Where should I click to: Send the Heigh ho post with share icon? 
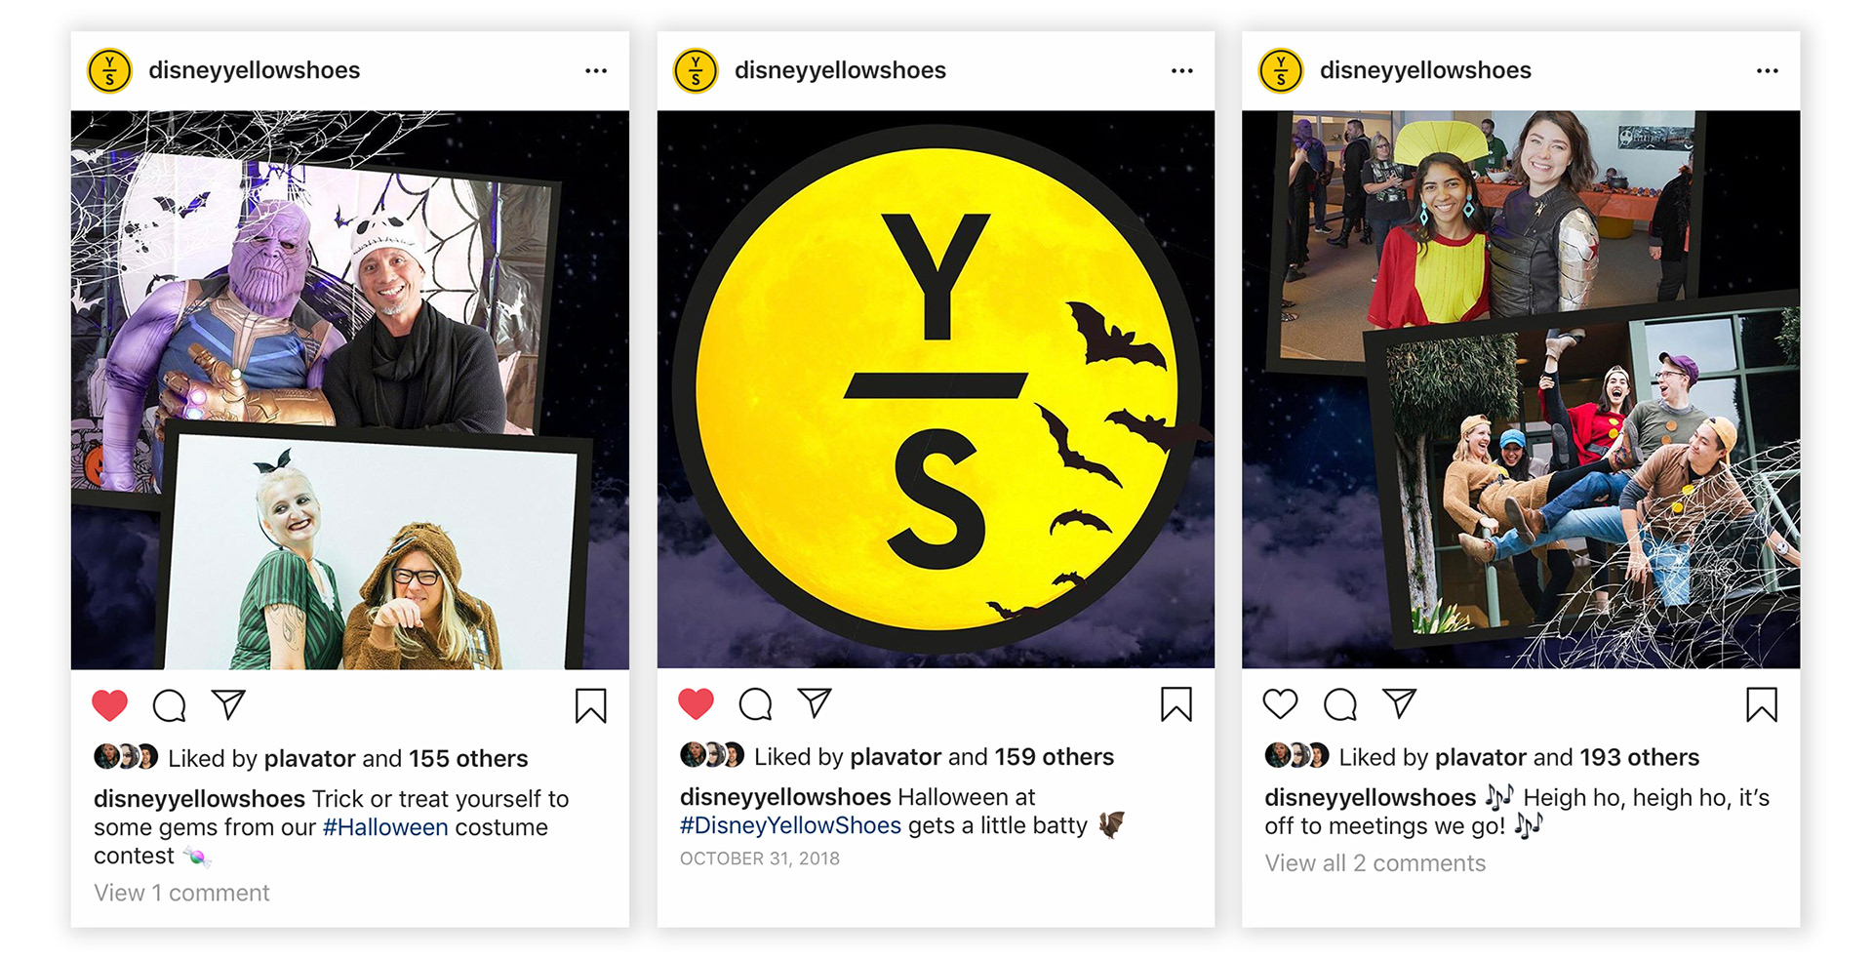1400,702
